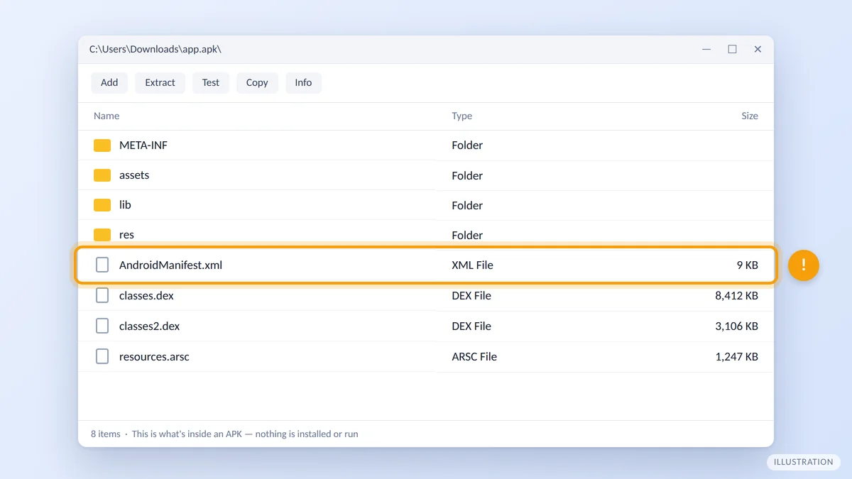Click the DEX File type for classes.dex

coord(471,295)
